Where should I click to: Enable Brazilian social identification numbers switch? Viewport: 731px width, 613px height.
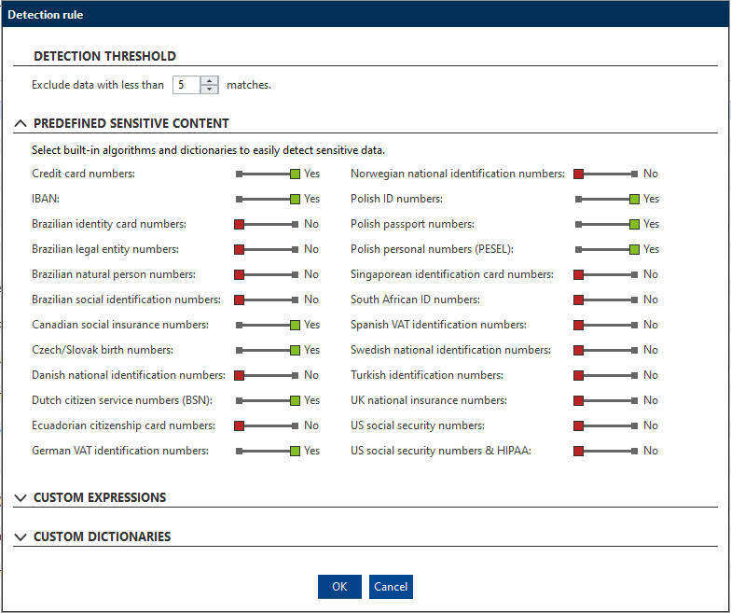(267, 300)
